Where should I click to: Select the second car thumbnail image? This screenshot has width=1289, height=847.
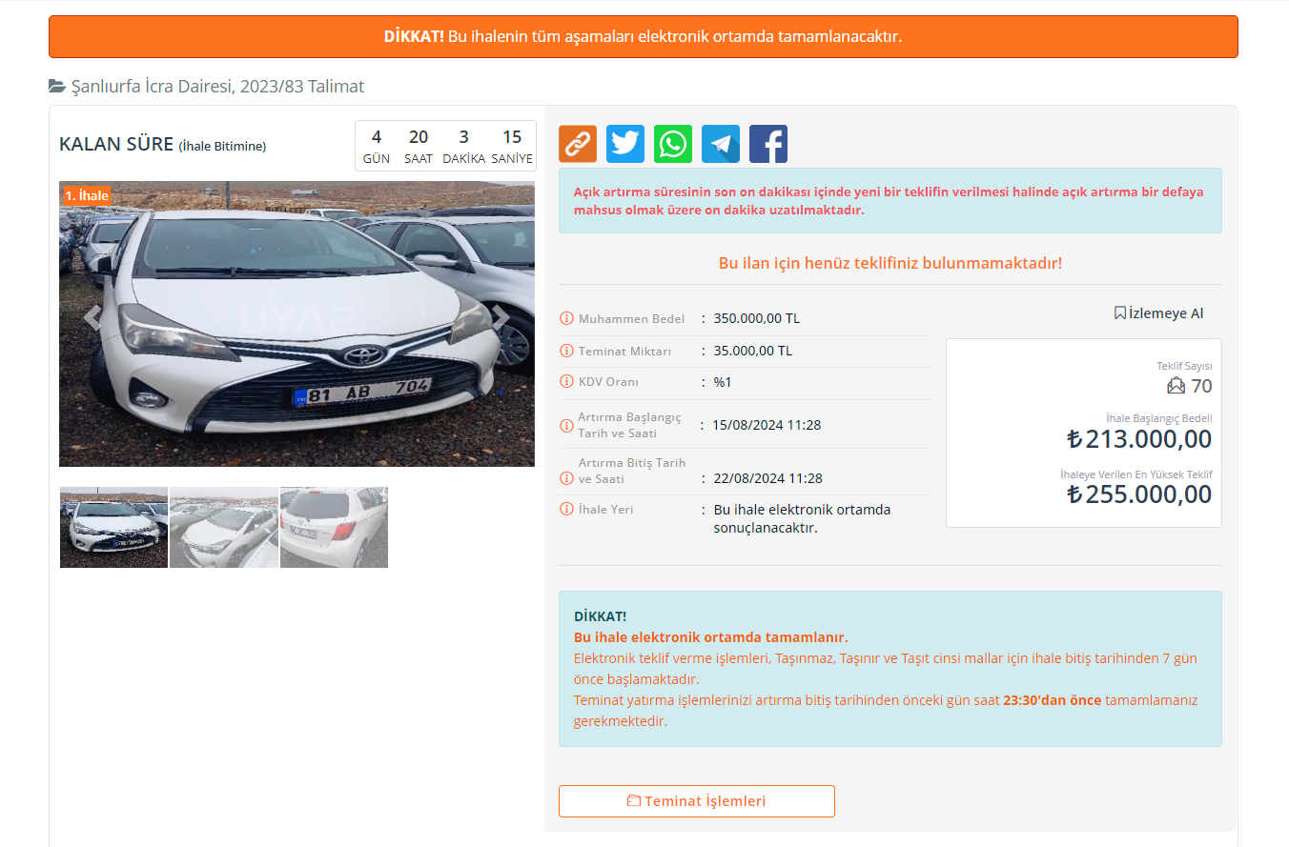click(x=224, y=528)
